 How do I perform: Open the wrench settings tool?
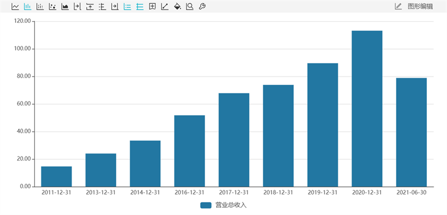tap(202, 7)
